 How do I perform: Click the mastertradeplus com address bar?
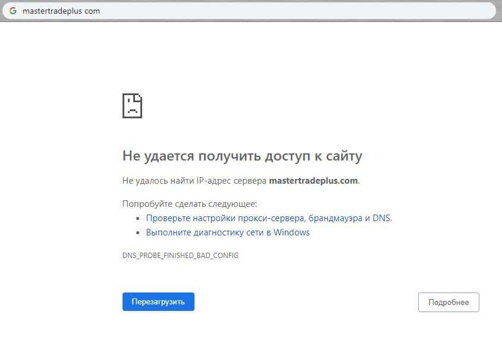point(249,11)
